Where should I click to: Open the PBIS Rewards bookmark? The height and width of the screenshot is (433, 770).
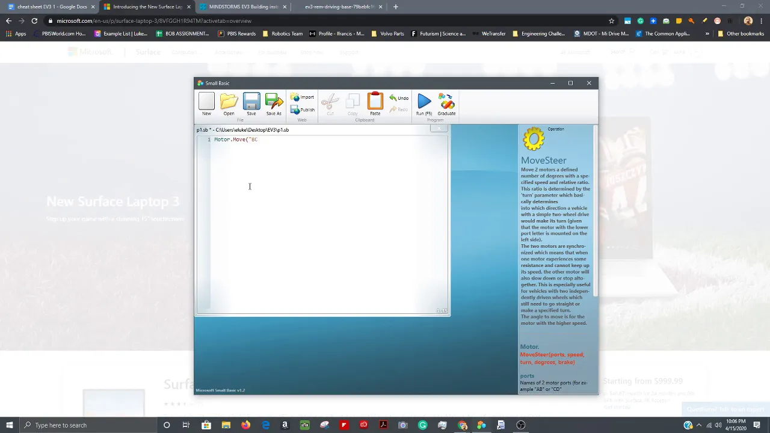pyautogui.click(x=237, y=34)
